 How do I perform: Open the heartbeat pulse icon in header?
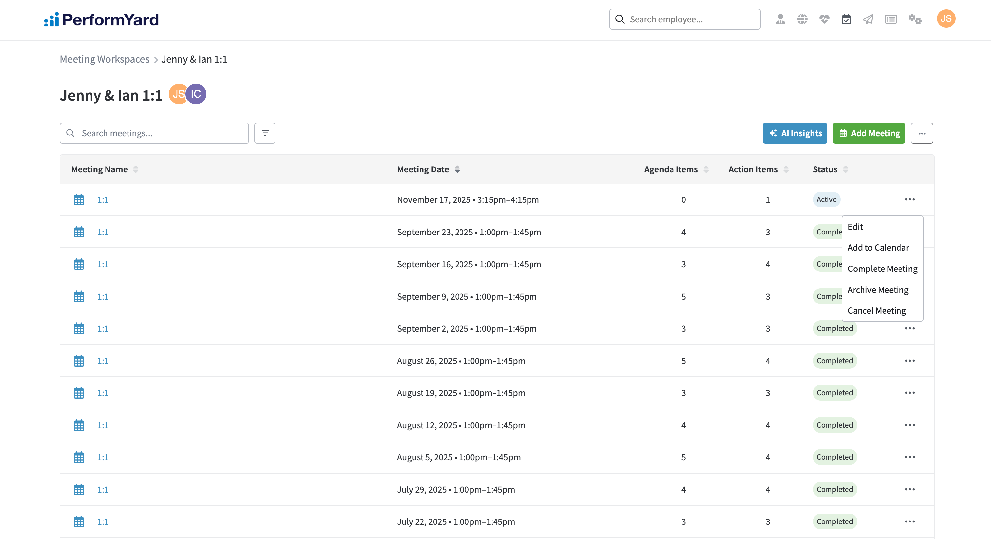[x=824, y=19]
